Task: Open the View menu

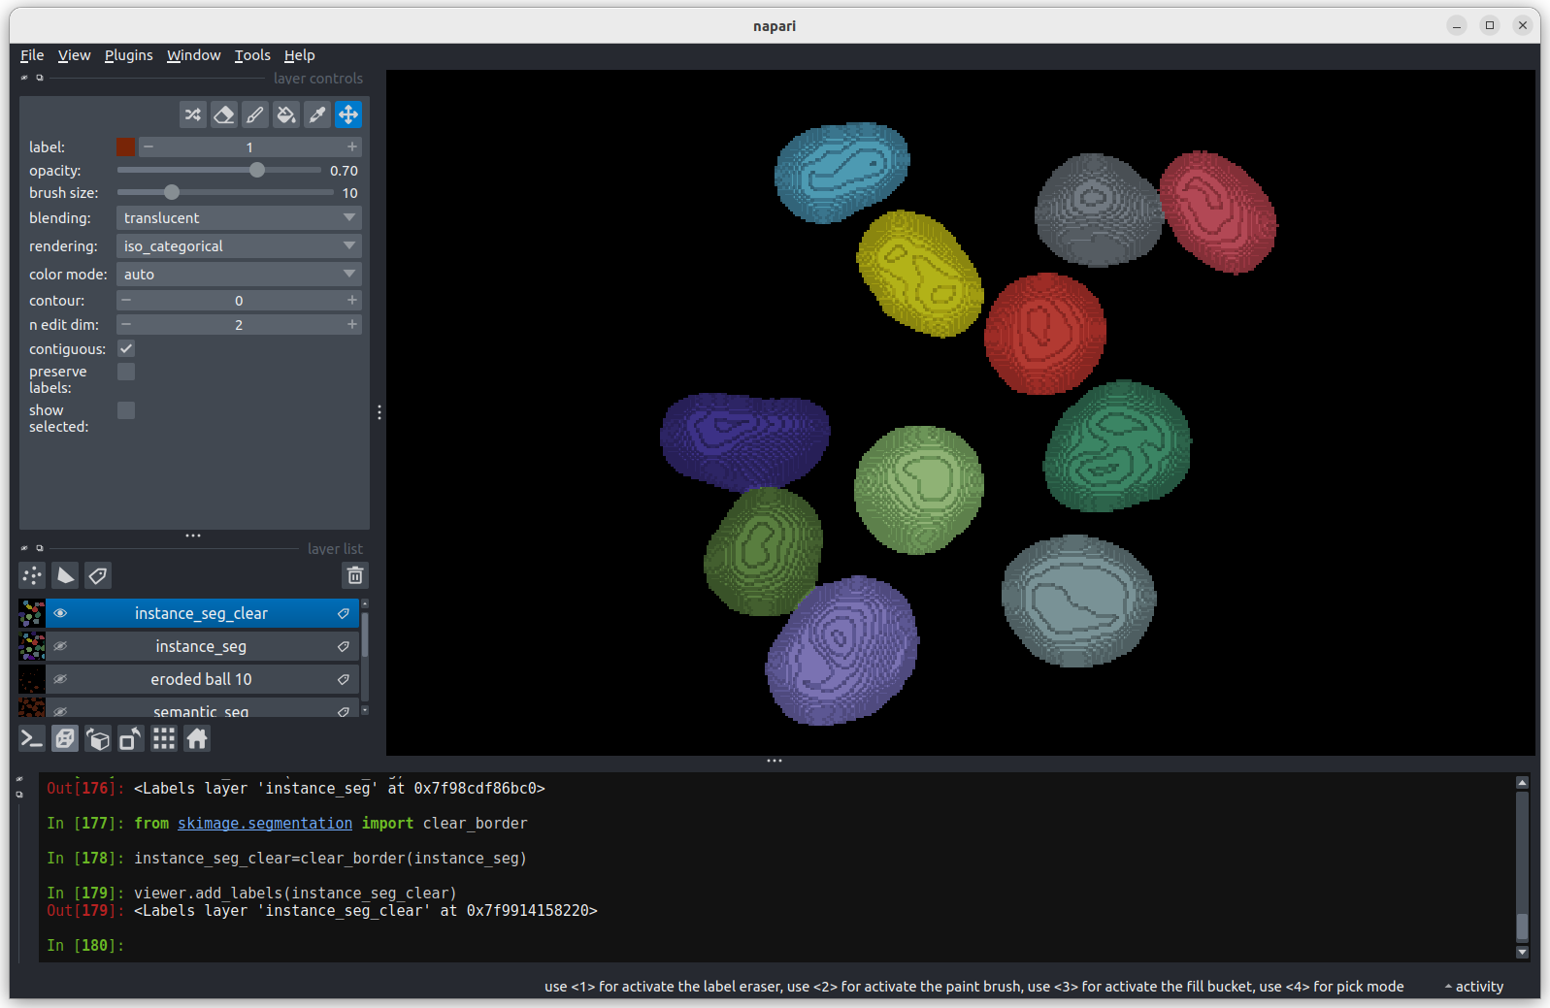Action: pyautogui.click(x=74, y=55)
